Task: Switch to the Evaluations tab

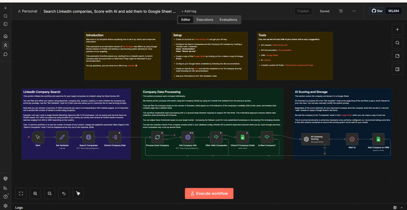Action: click(x=228, y=20)
